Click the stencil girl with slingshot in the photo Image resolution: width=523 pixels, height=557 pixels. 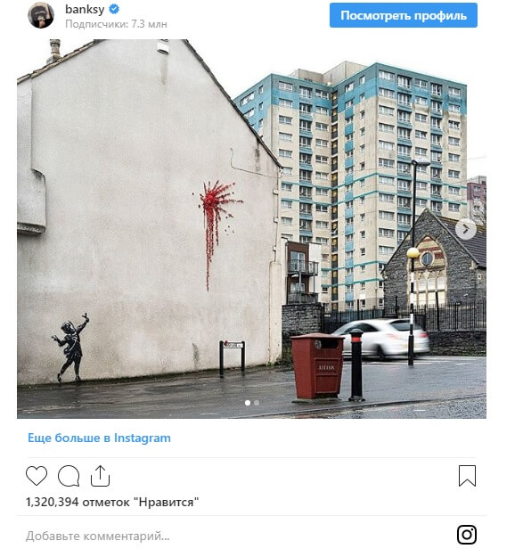click(70, 348)
